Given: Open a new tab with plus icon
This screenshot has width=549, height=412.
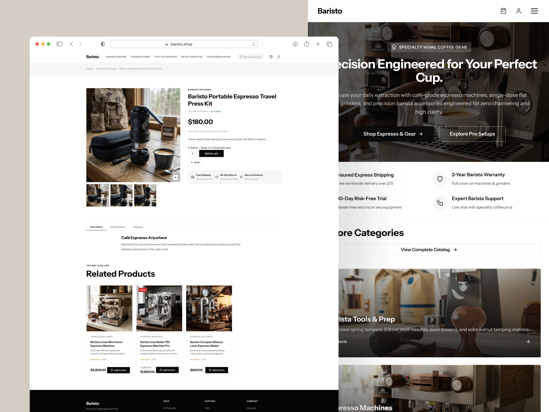Looking at the screenshot, I should coord(318,44).
